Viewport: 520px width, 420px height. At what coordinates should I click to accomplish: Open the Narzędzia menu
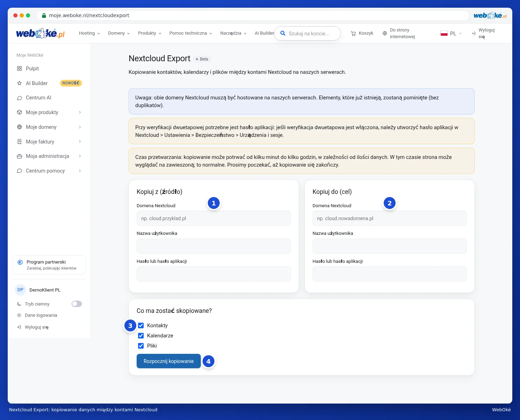(233, 33)
